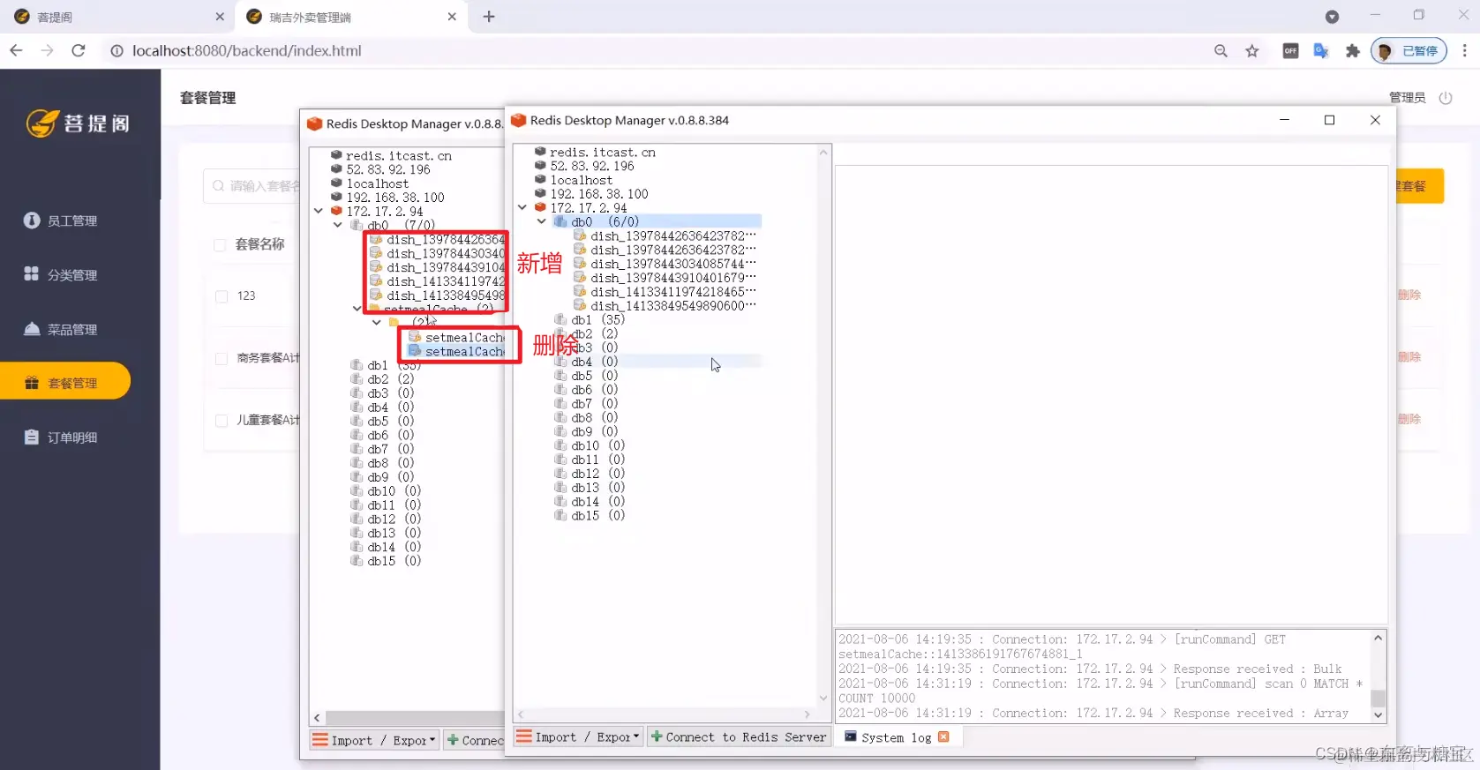Close the System log tab
The height and width of the screenshot is (770, 1480).
pyautogui.click(x=943, y=737)
